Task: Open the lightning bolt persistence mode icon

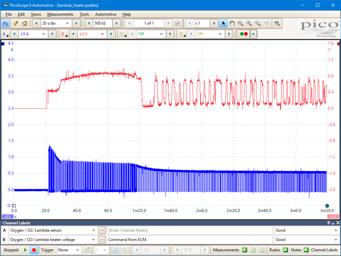Action: click(16, 23)
